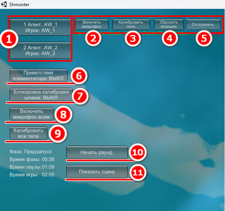The image size is (225, 211).
Task: Toggle Приветствия комментатора: ВЫКЛ
Action: 39,75
